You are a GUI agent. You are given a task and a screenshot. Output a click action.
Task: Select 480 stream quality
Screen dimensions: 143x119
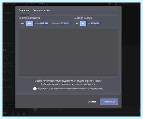22,23
